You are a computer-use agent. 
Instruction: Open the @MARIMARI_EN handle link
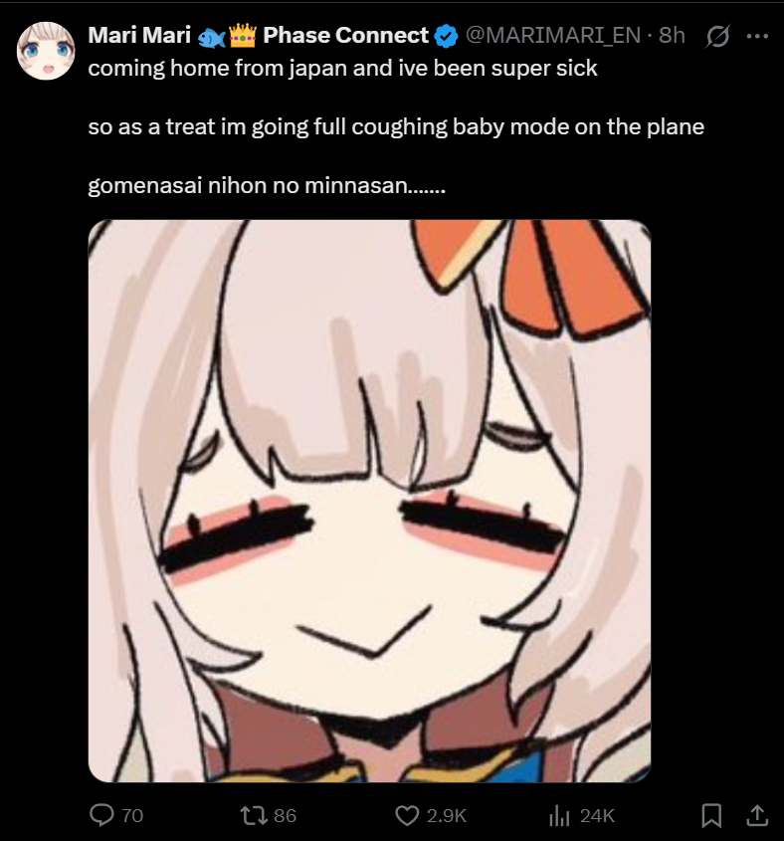(x=553, y=36)
